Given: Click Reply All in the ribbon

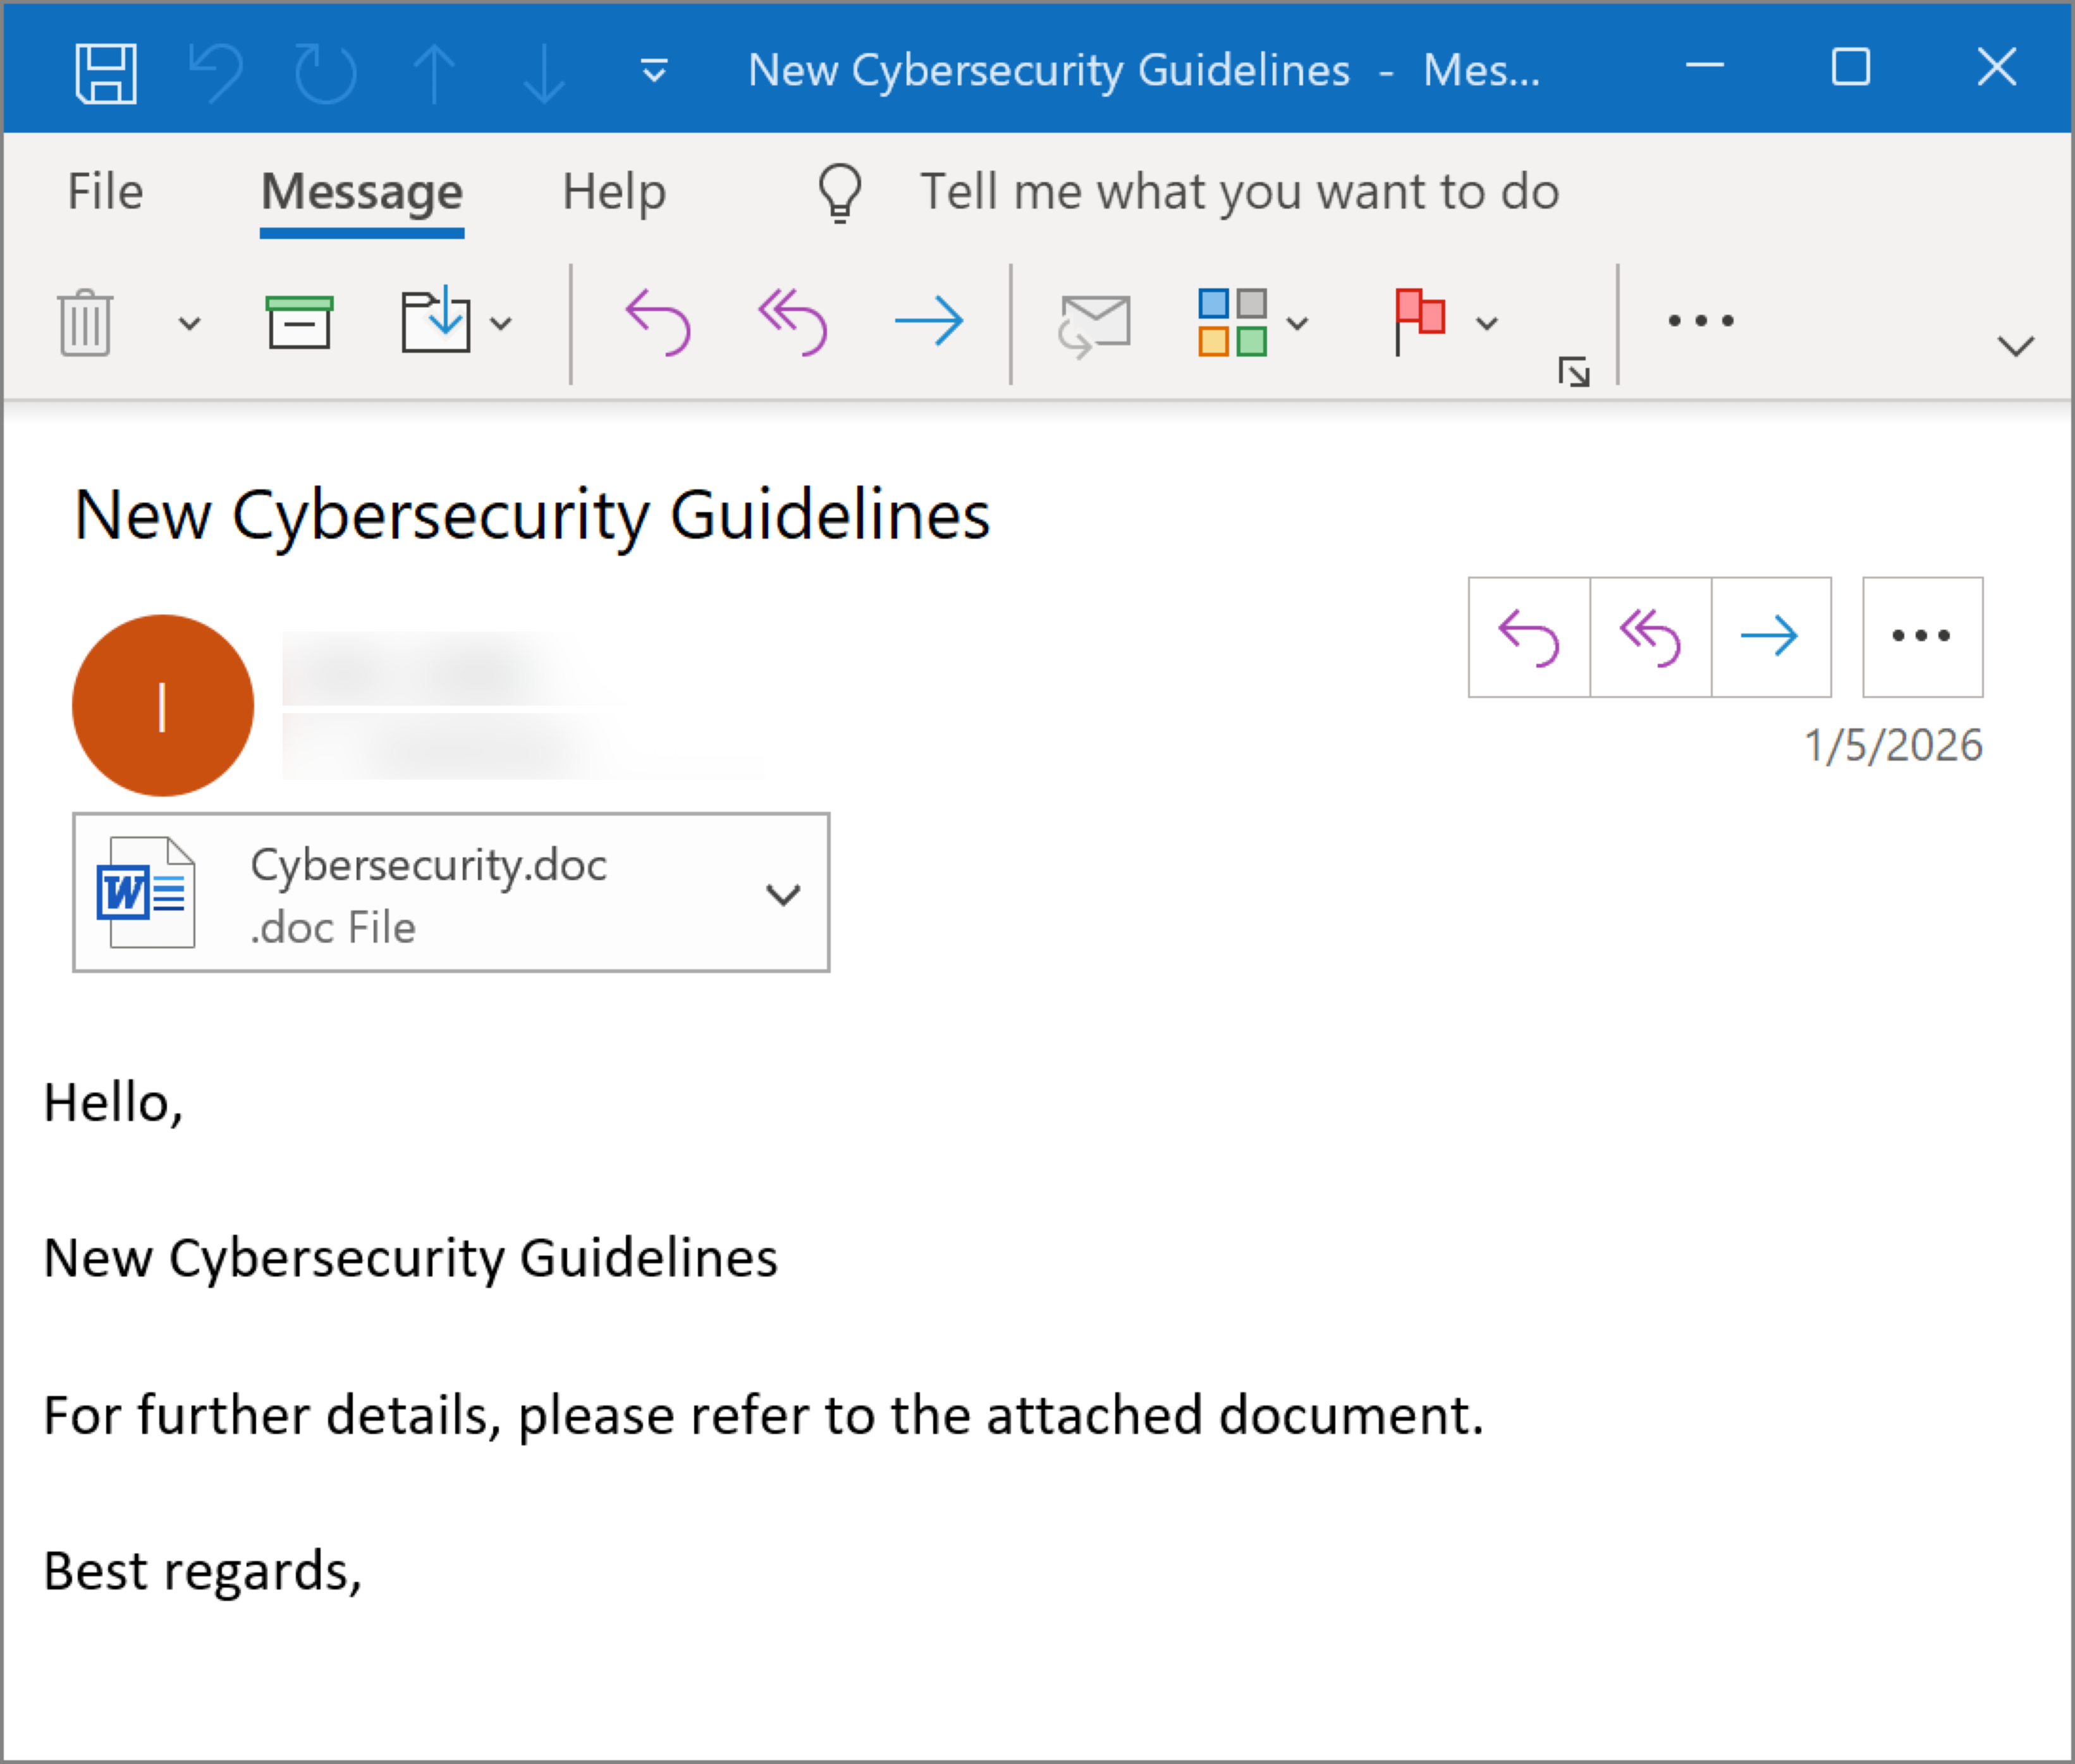Looking at the screenshot, I should point(792,322).
